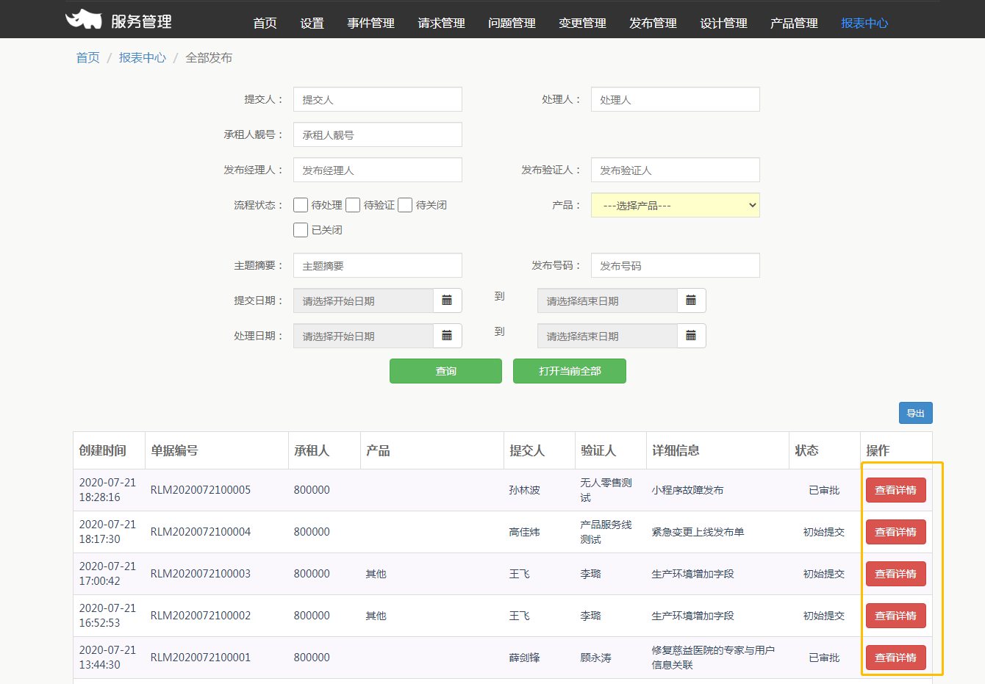This screenshot has width=985, height=684.
Task: View details for RLM2020072100002
Action: (x=895, y=616)
